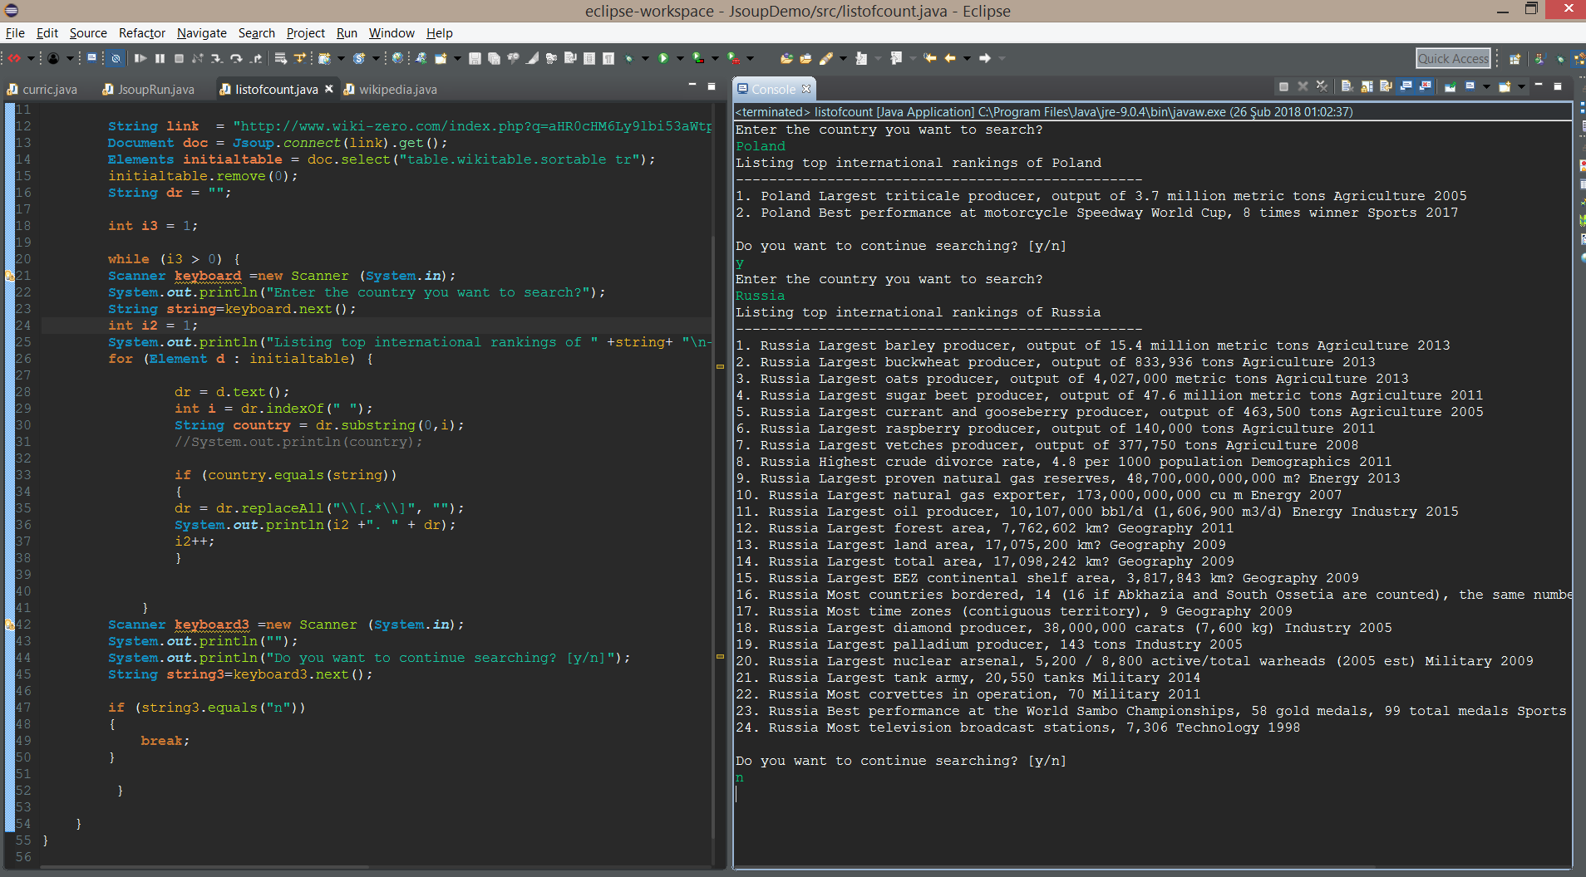
Task: Click the Step Return icon
Action: [256, 58]
